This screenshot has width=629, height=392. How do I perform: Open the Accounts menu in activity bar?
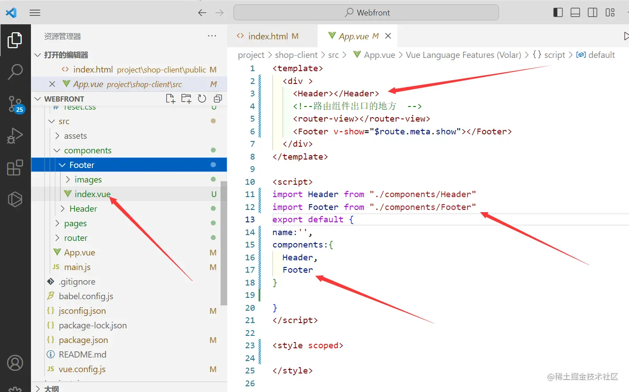15,363
